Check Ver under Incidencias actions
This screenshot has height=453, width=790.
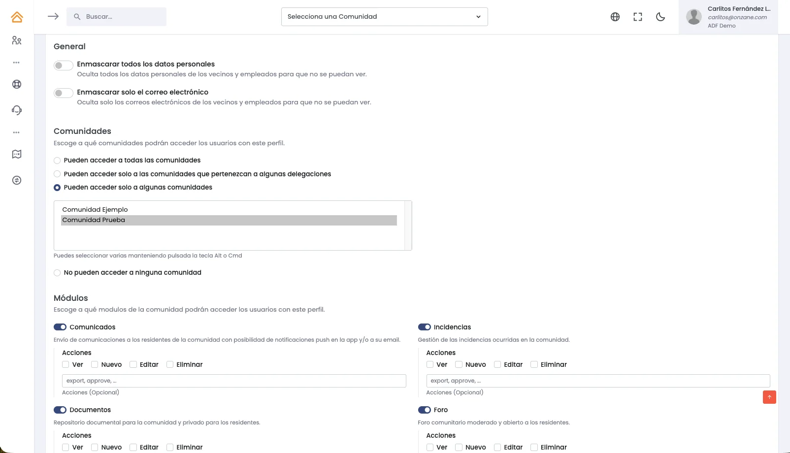point(430,364)
